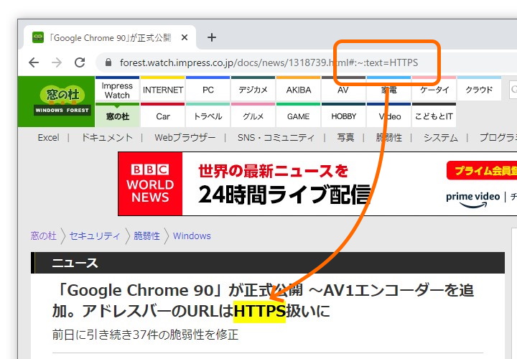Screen dimensions: 517x359
Task: Open the こどもとIT nav tab
Action: tap(434, 116)
